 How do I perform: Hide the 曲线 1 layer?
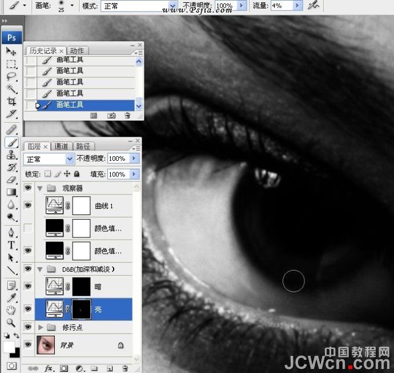click(29, 205)
